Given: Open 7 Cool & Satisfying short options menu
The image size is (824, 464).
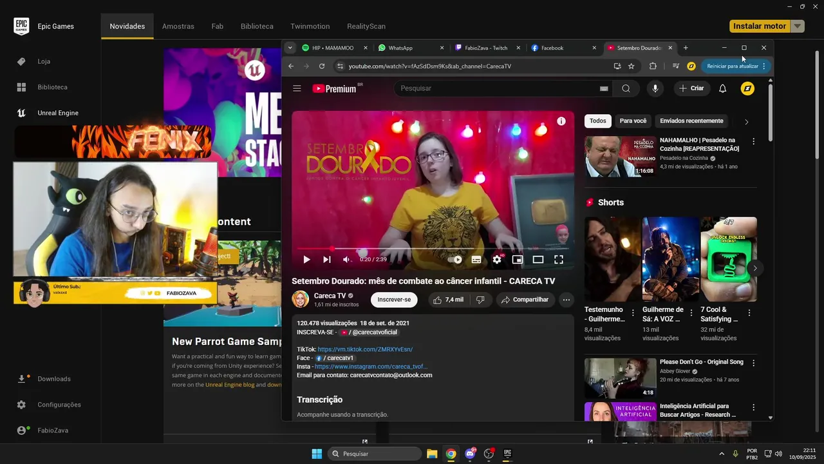Looking at the screenshot, I should 749,313.
